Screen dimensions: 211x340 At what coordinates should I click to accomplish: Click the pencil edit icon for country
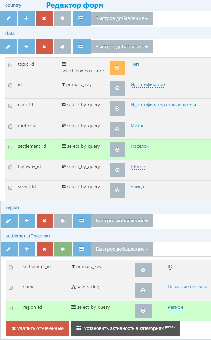pyautogui.click(x=9, y=19)
